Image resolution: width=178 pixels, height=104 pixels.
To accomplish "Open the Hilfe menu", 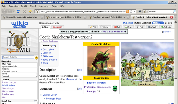I will point(62,6).
